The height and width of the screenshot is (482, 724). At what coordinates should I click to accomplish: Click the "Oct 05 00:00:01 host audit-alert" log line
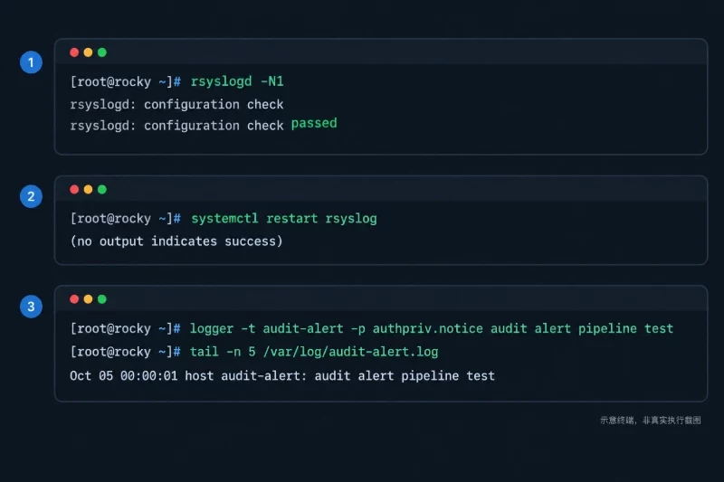point(282,376)
